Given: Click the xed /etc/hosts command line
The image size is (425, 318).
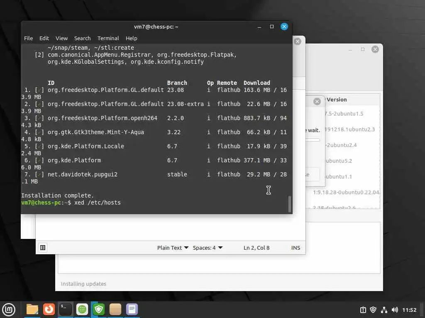Looking at the screenshot, I should coord(97,202).
